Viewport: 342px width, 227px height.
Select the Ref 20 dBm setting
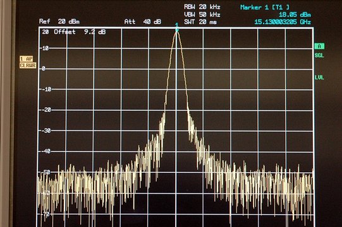point(59,21)
